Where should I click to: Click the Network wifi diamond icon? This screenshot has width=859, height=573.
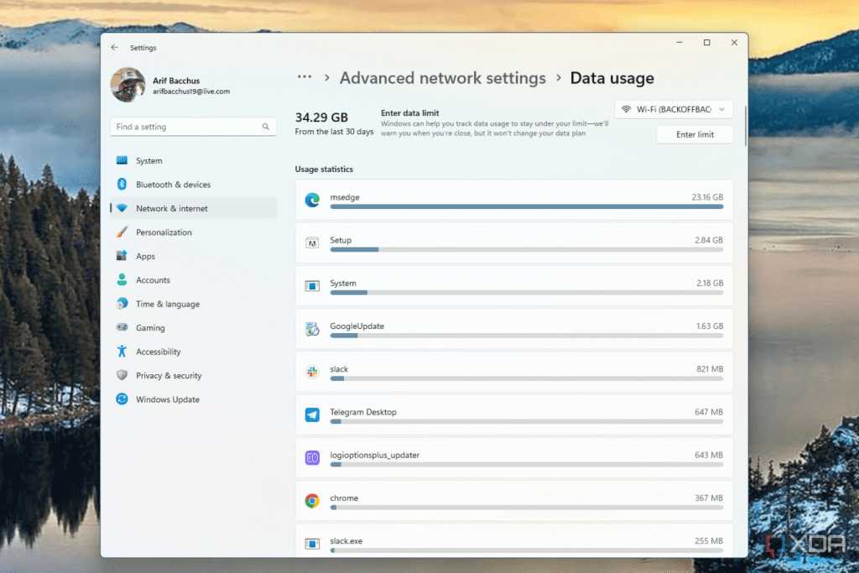122,208
